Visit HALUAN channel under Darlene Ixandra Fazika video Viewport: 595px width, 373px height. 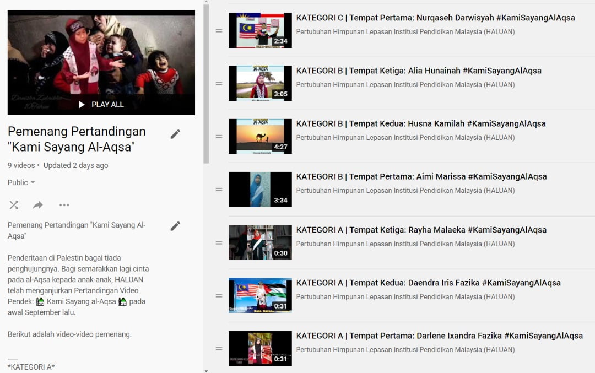click(x=405, y=349)
